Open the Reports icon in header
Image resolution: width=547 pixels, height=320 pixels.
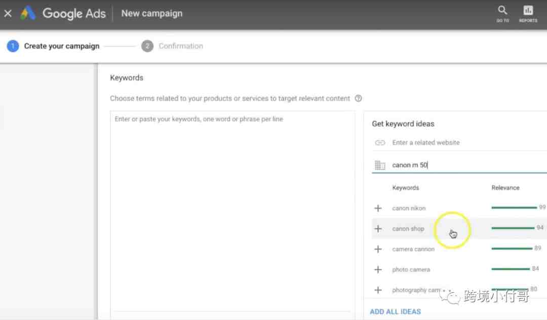(x=528, y=14)
